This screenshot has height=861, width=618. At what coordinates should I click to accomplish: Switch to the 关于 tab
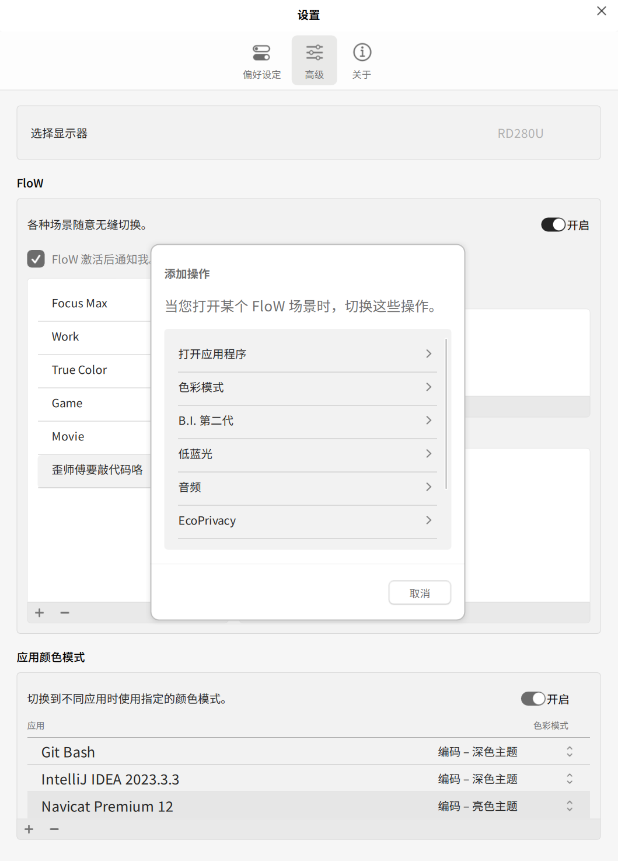click(362, 60)
